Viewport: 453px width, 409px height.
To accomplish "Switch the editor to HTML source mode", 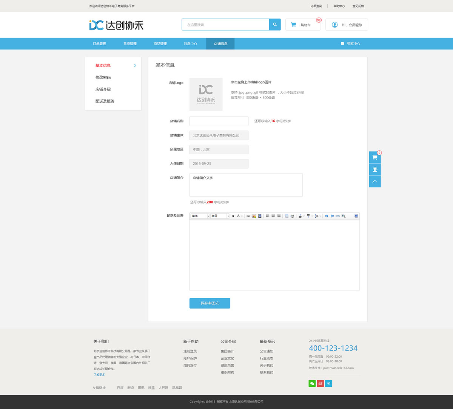I will [337, 216].
